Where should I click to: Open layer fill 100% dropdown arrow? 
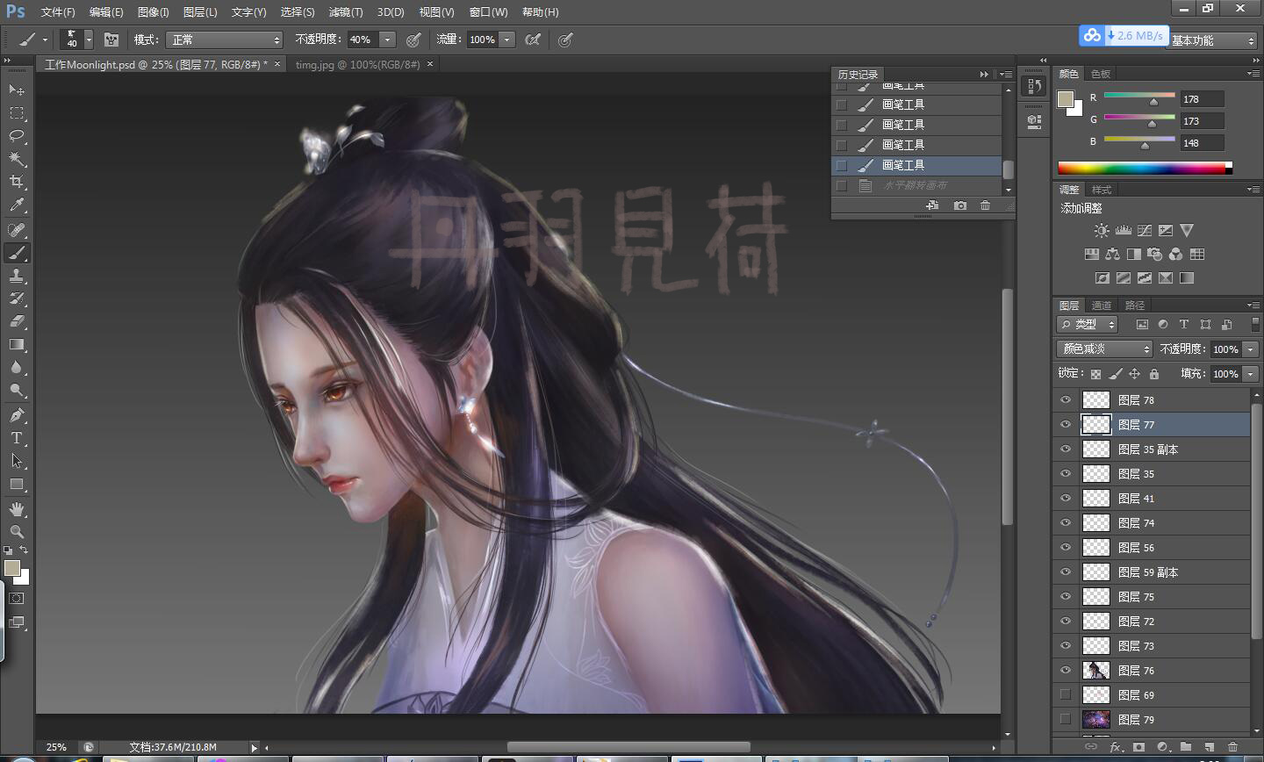point(1250,374)
